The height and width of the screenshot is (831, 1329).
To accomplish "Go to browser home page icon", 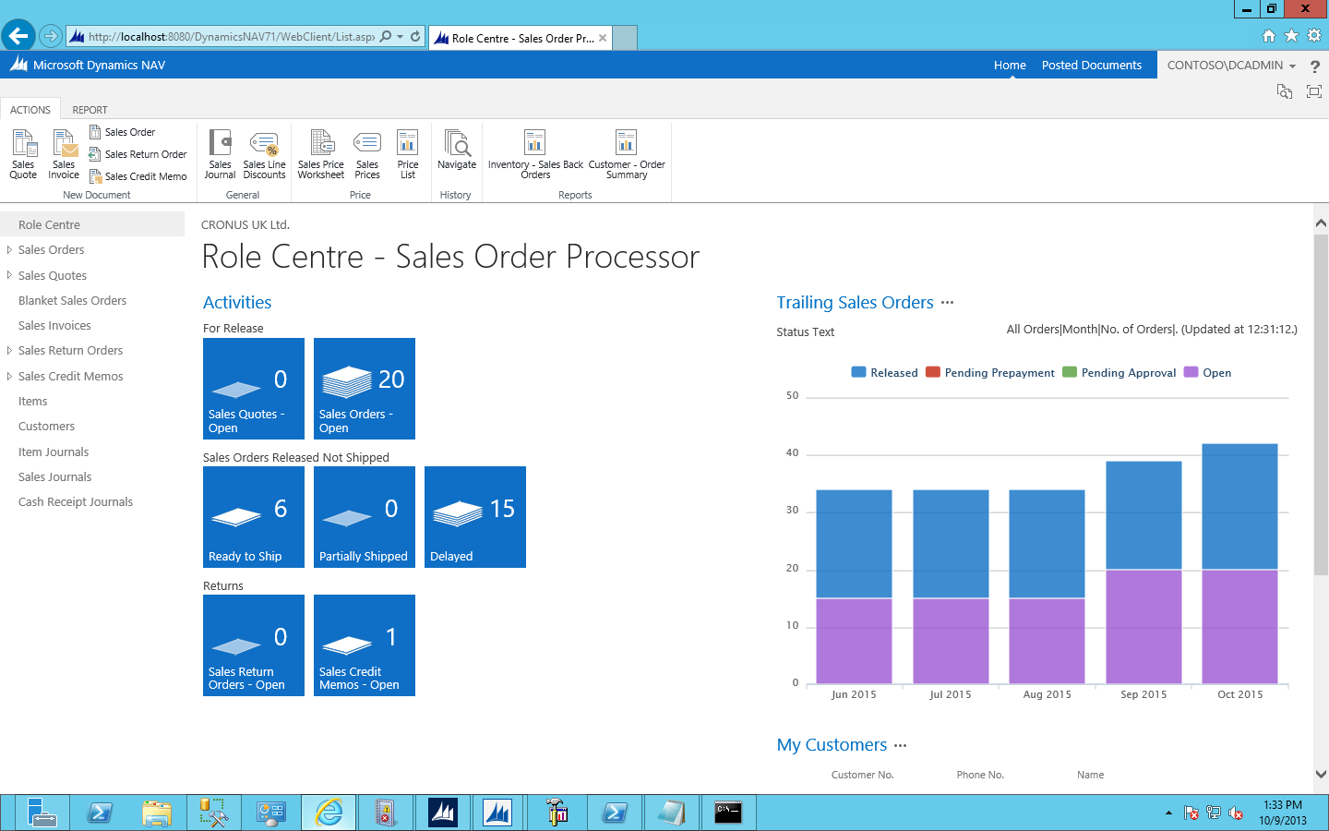I will tap(1269, 35).
